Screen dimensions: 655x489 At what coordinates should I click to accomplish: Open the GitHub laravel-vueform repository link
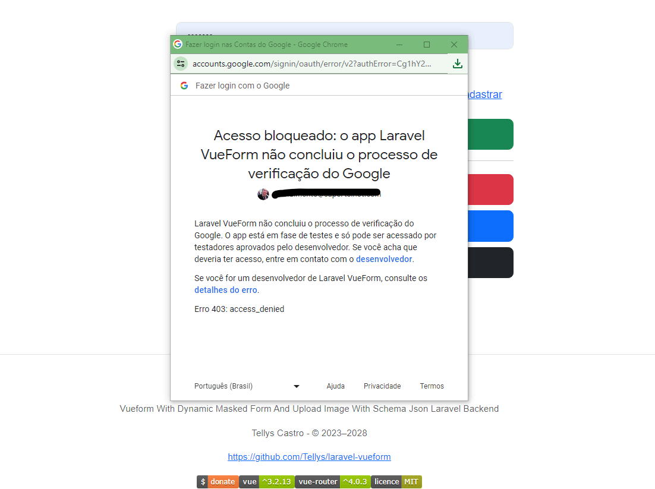309,457
